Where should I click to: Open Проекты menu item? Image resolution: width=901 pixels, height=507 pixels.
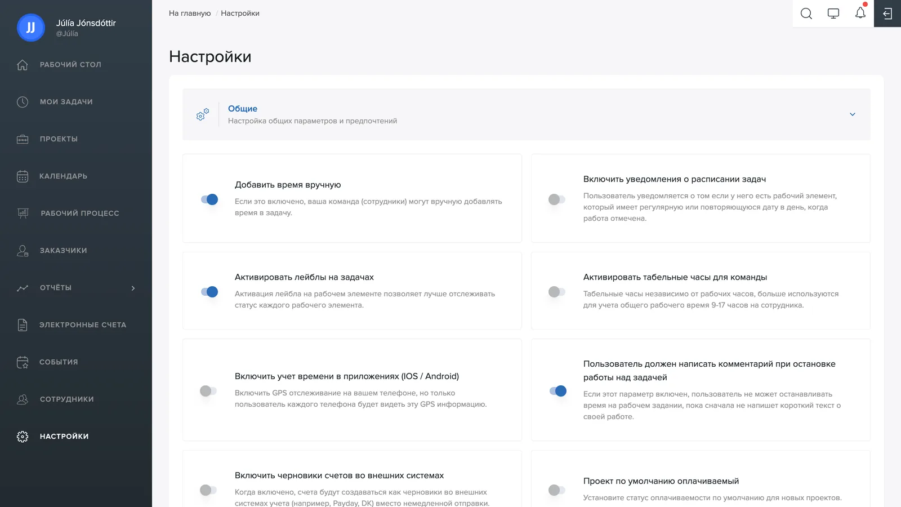click(x=59, y=139)
